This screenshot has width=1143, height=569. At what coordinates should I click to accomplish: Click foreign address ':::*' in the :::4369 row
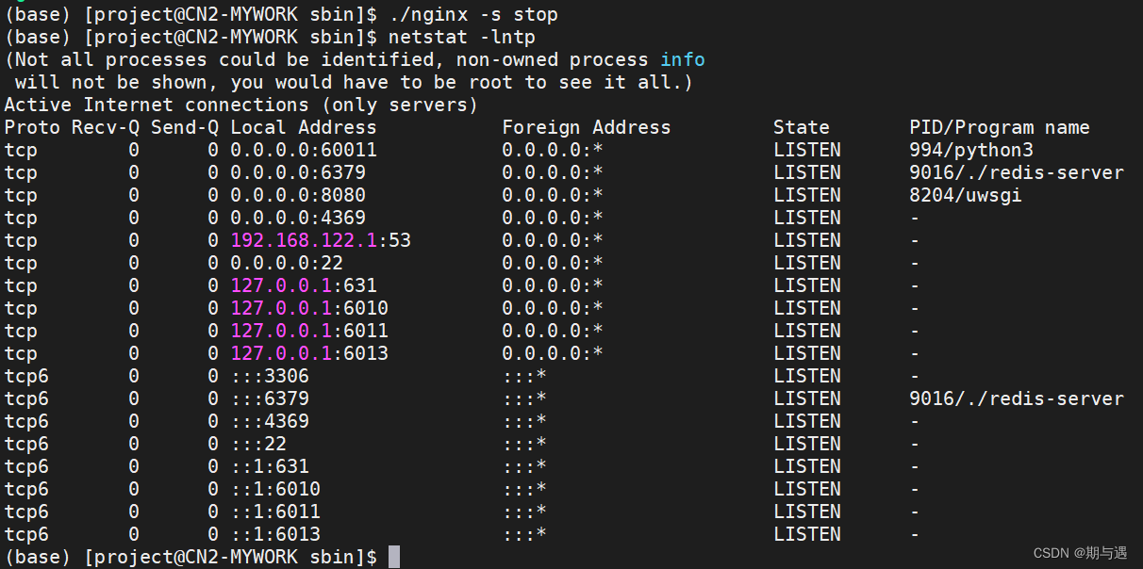[x=524, y=422]
